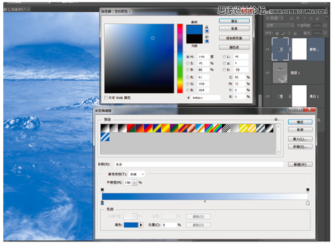
Task: Select the blue-white striped custom gradient preset
Action: [x=105, y=137]
